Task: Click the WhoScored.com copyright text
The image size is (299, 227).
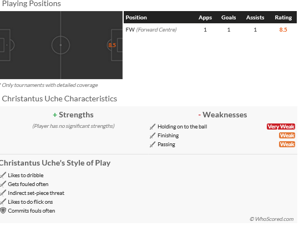Action: tap(272, 219)
